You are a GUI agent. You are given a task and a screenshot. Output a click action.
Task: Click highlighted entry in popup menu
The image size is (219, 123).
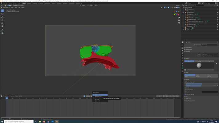(100, 95)
